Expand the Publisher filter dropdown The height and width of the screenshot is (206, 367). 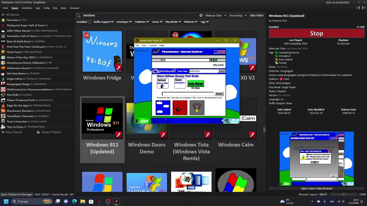142,22
